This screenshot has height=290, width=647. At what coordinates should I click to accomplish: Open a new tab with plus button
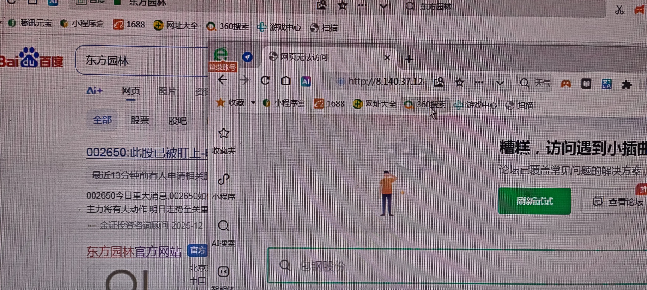click(409, 59)
